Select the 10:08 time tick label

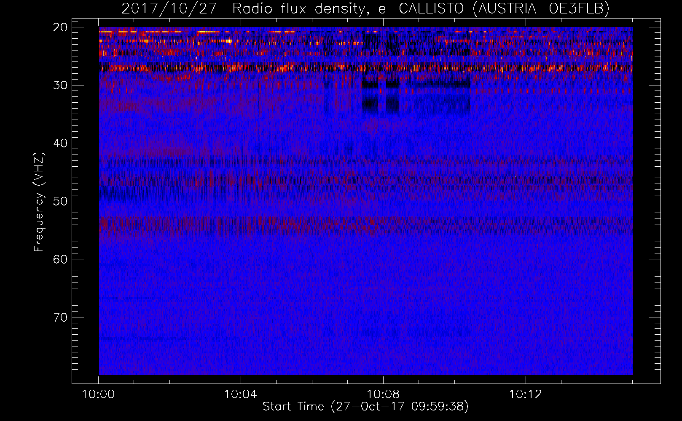pyautogui.click(x=383, y=394)
